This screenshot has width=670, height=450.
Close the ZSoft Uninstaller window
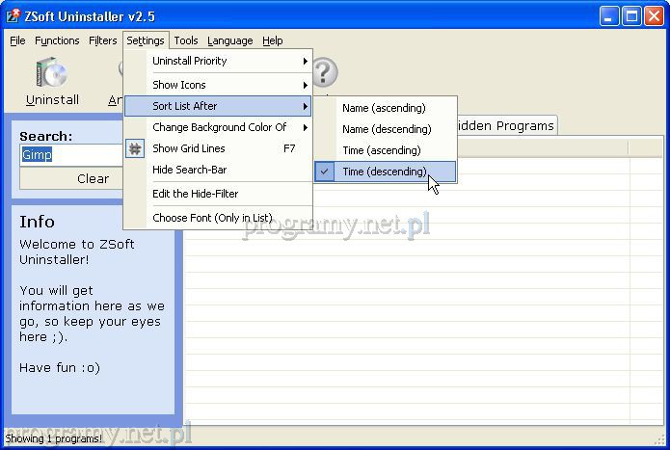click(653, 16)
